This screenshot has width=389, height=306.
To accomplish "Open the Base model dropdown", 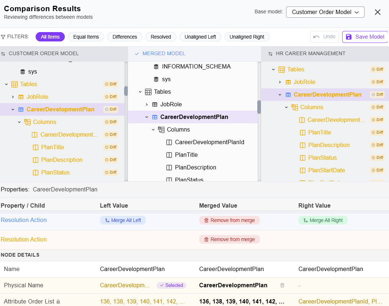I will tap(325, 12).
